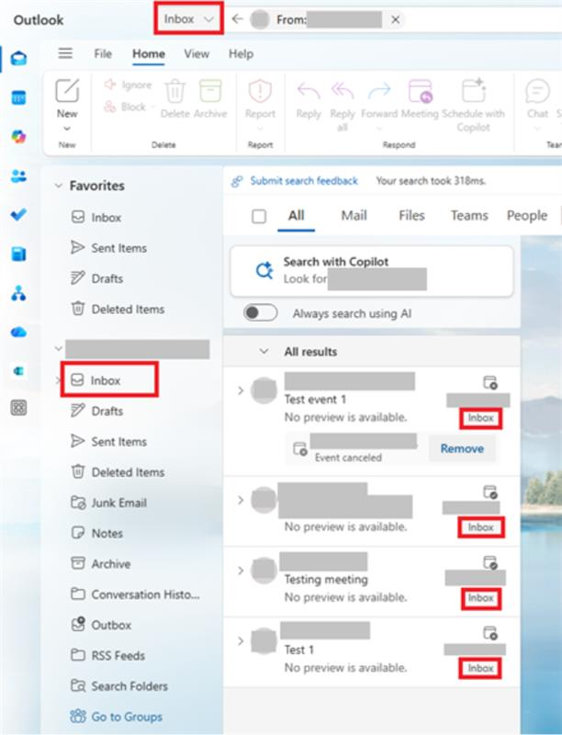Expand the Test 1 conversation
This screenshot has height=735, width=562.
point(241,640)
